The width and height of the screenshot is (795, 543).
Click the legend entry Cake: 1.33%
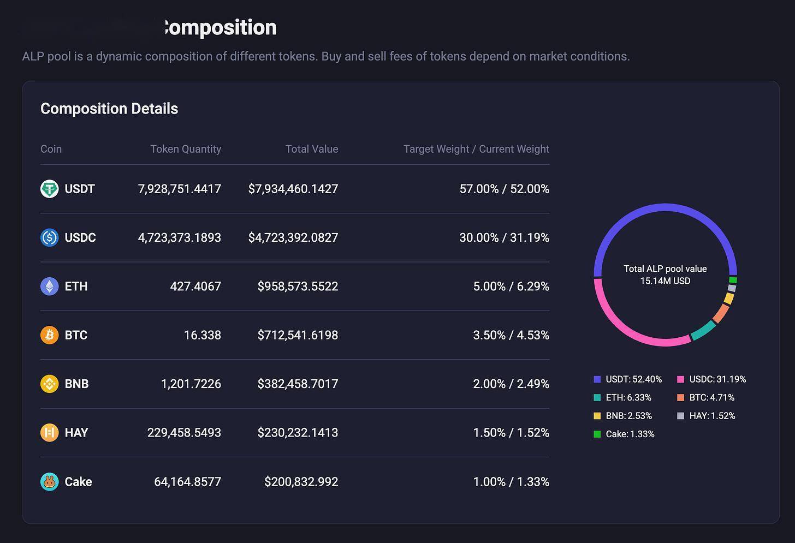coord(624,434)
